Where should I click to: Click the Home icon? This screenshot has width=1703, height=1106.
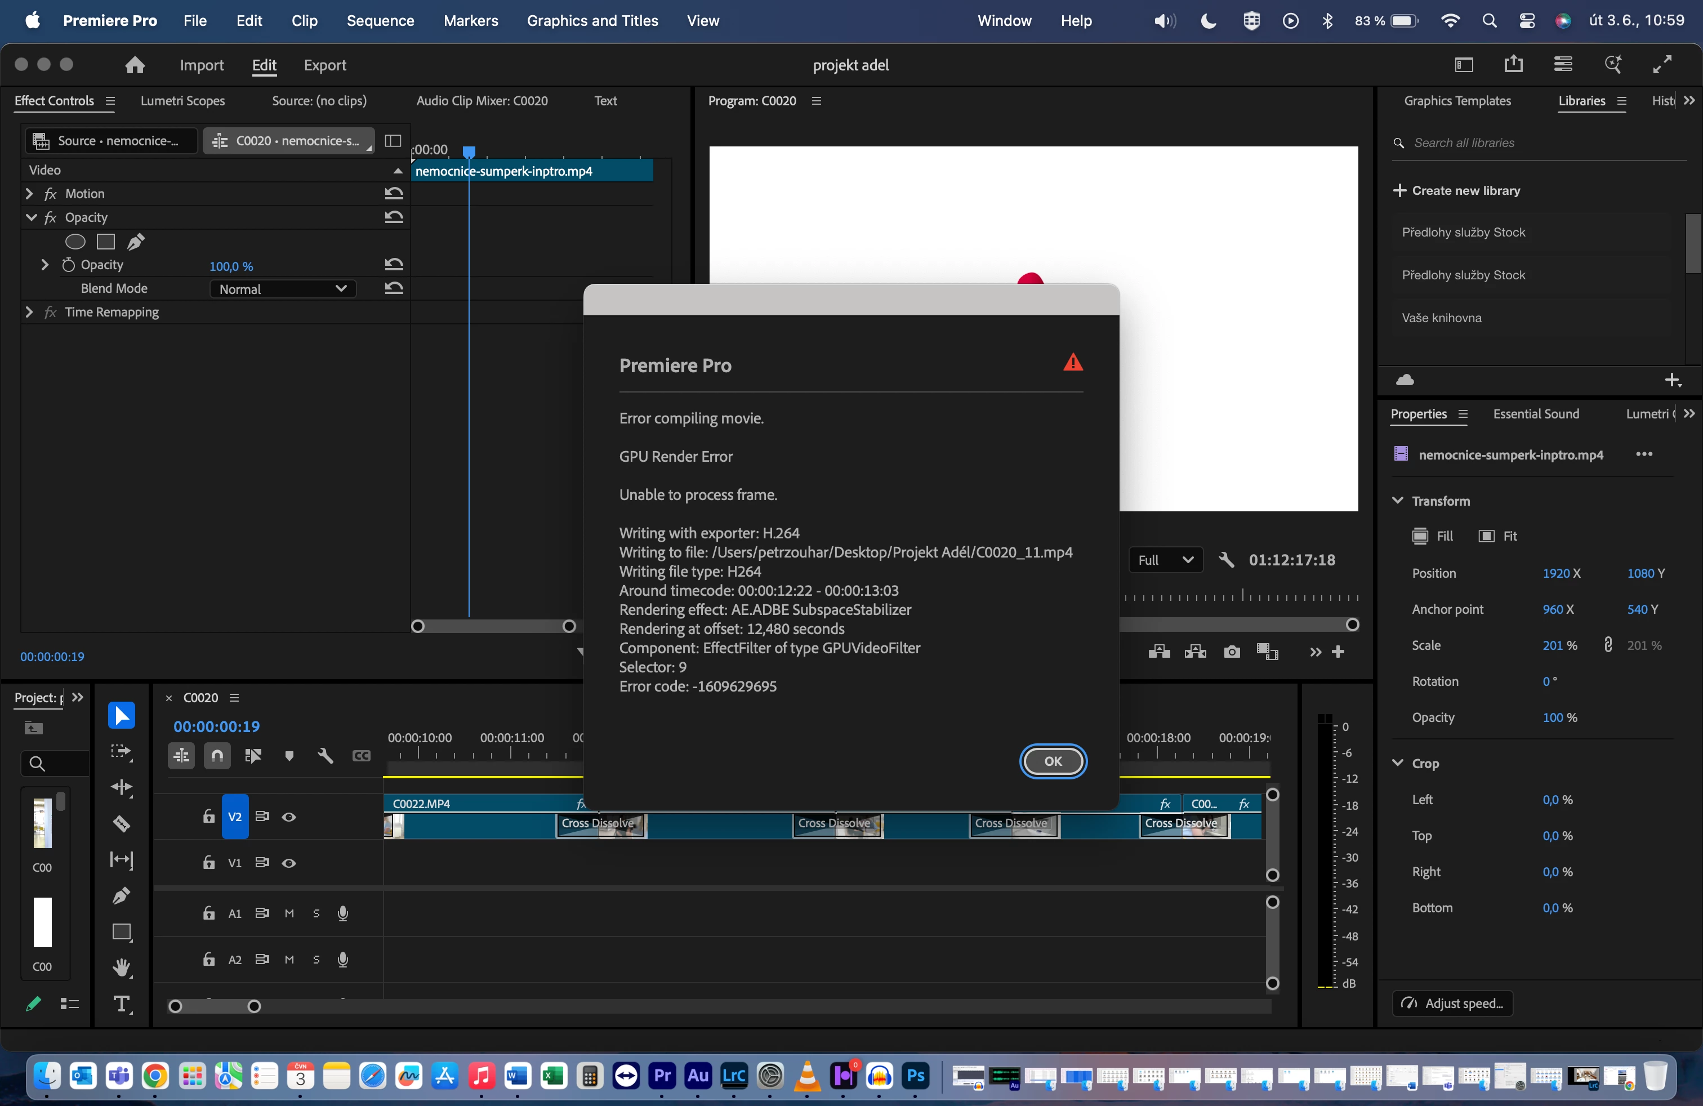135,65
